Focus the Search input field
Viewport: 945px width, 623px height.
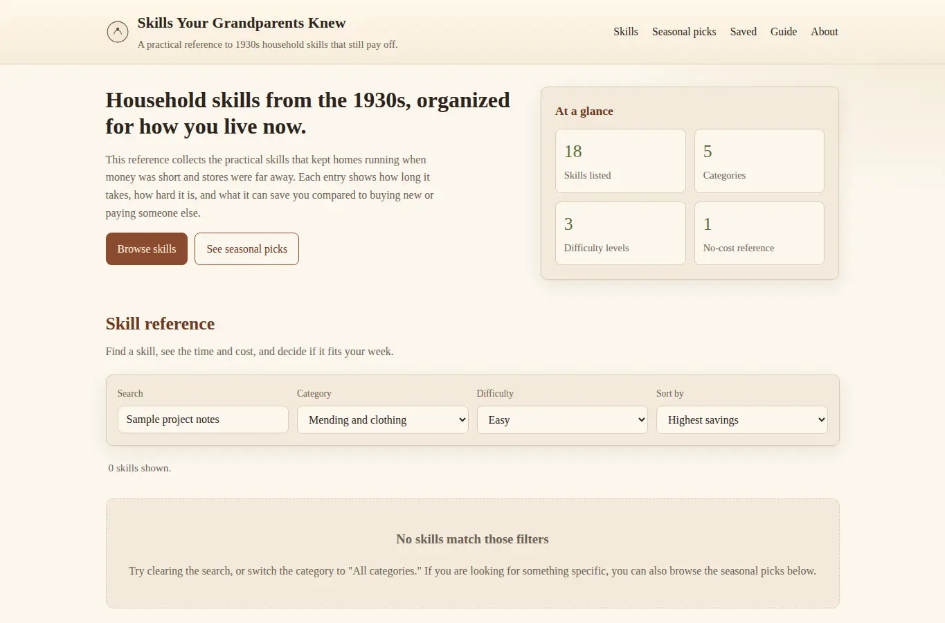[203, 419]
